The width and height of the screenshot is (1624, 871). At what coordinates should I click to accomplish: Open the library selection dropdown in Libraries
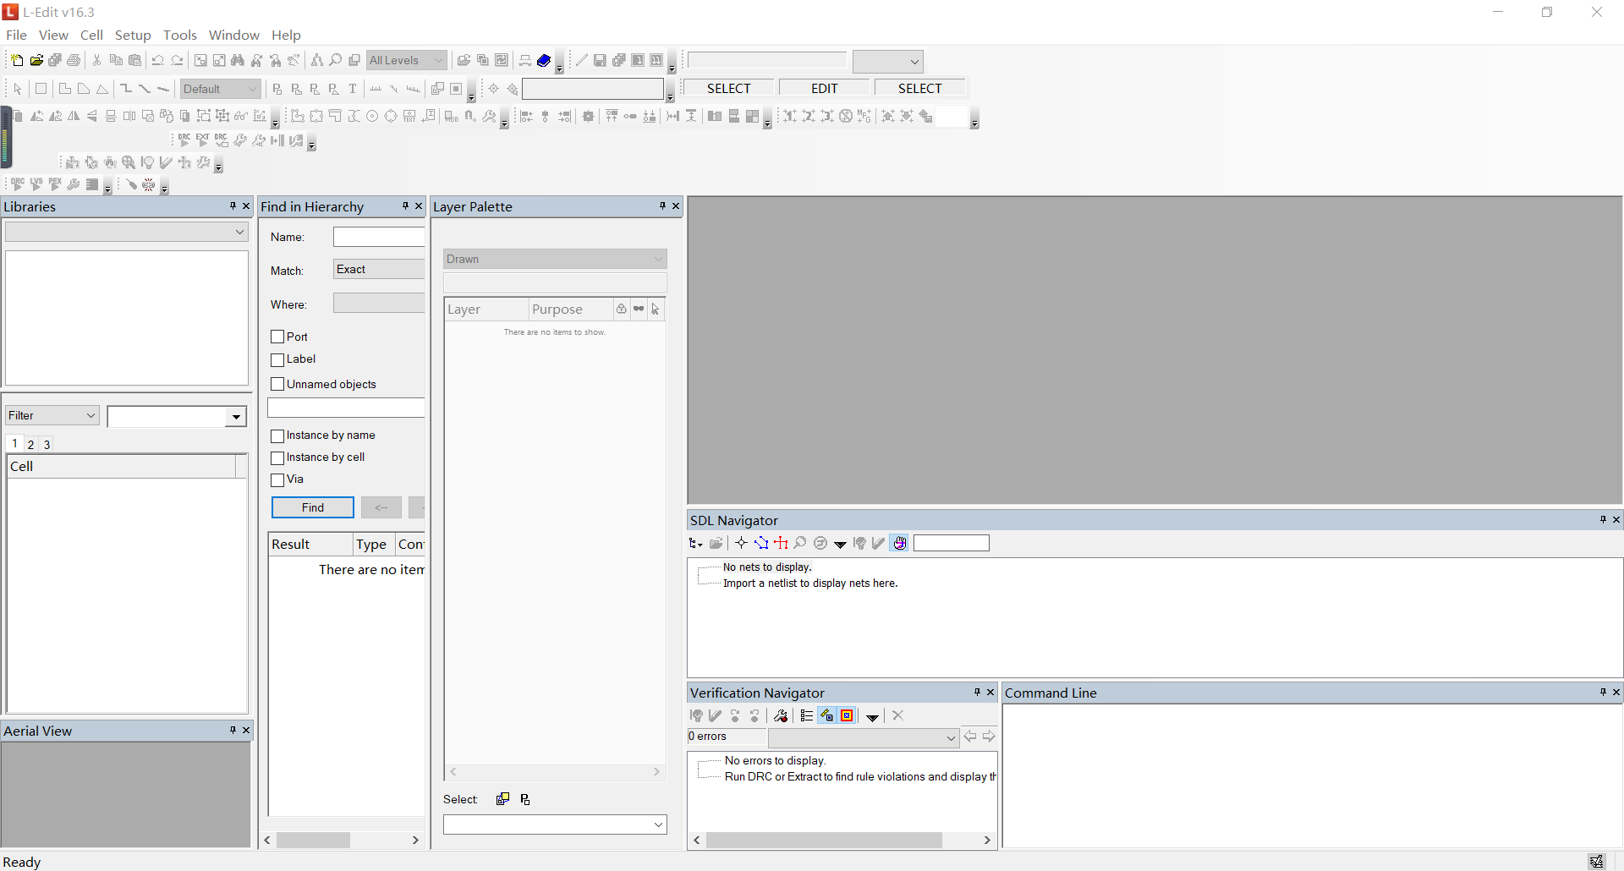[x=127, y=232]
